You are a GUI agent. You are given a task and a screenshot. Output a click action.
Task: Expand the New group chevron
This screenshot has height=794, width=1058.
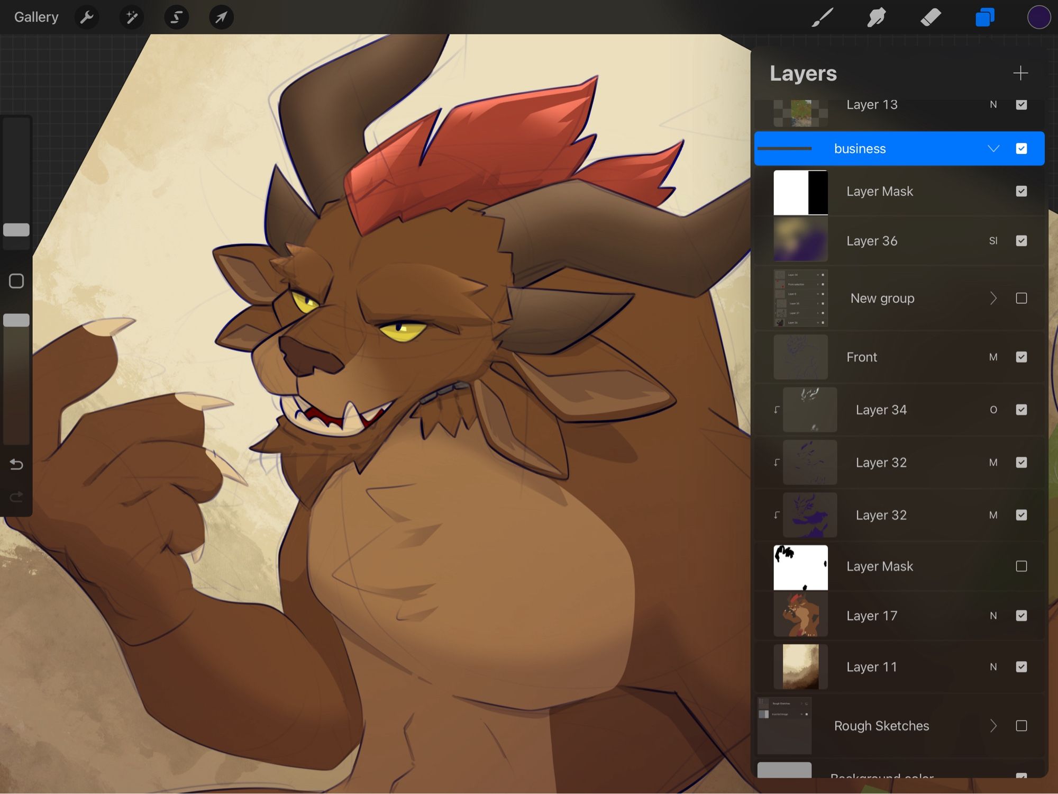(x=993, y=299)
